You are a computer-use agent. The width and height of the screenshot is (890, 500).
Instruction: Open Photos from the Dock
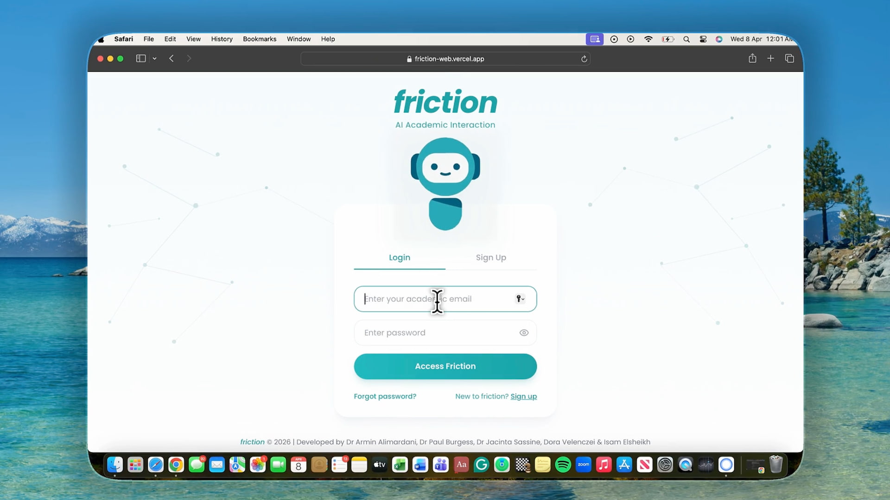coord(258,464)
